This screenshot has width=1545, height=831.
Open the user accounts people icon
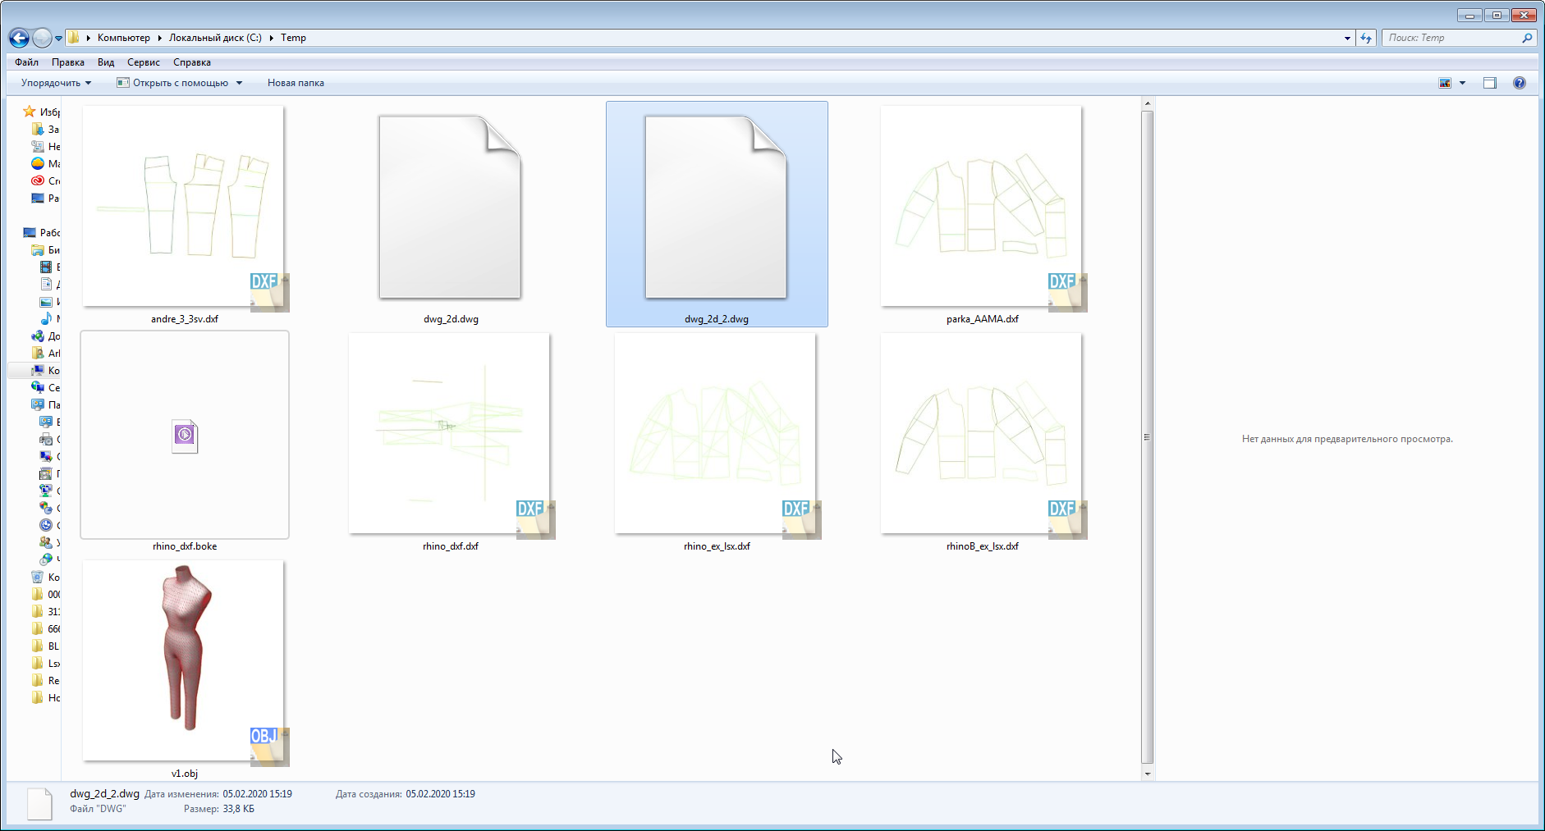click(x=47, y=542)
